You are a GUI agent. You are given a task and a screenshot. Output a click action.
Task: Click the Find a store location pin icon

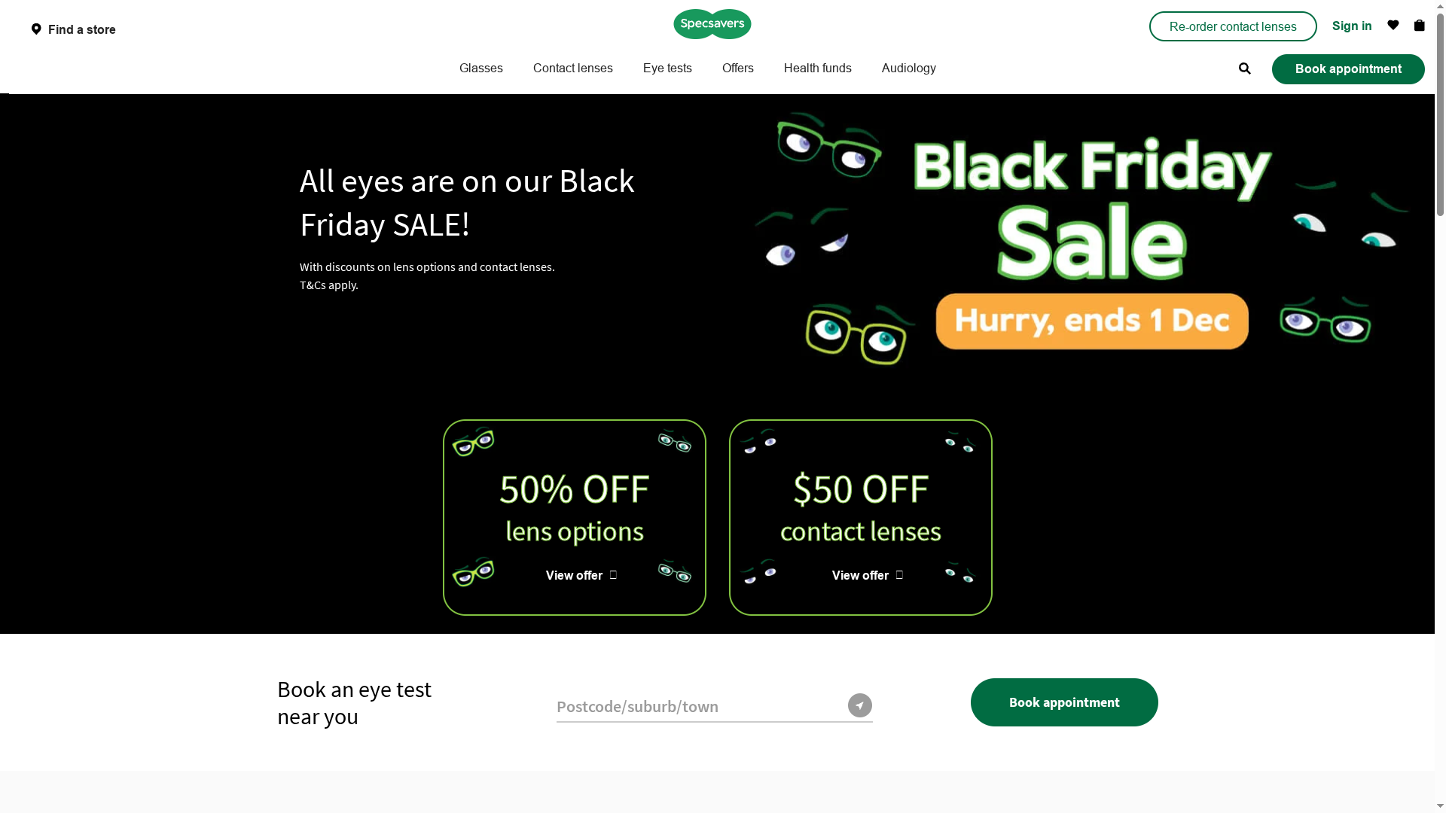pos(37,29)
